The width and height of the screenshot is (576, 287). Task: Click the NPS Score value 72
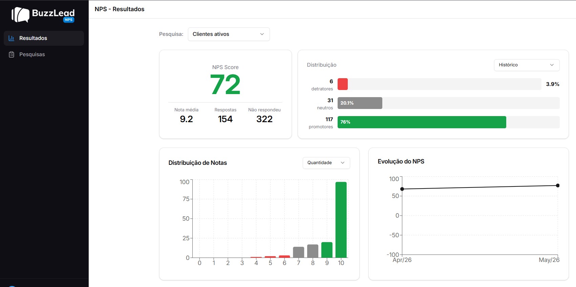(x=226, y=85)
